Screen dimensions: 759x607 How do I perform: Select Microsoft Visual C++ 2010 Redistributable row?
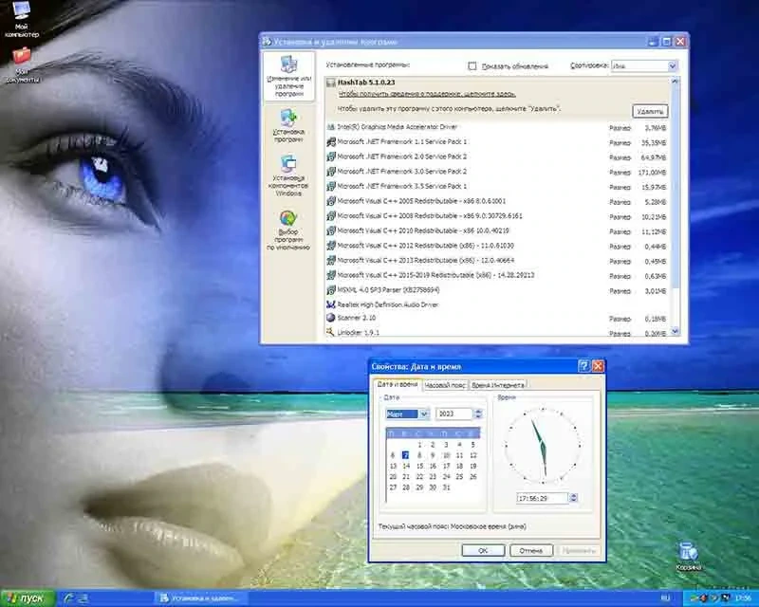click(x=497, y=230)
